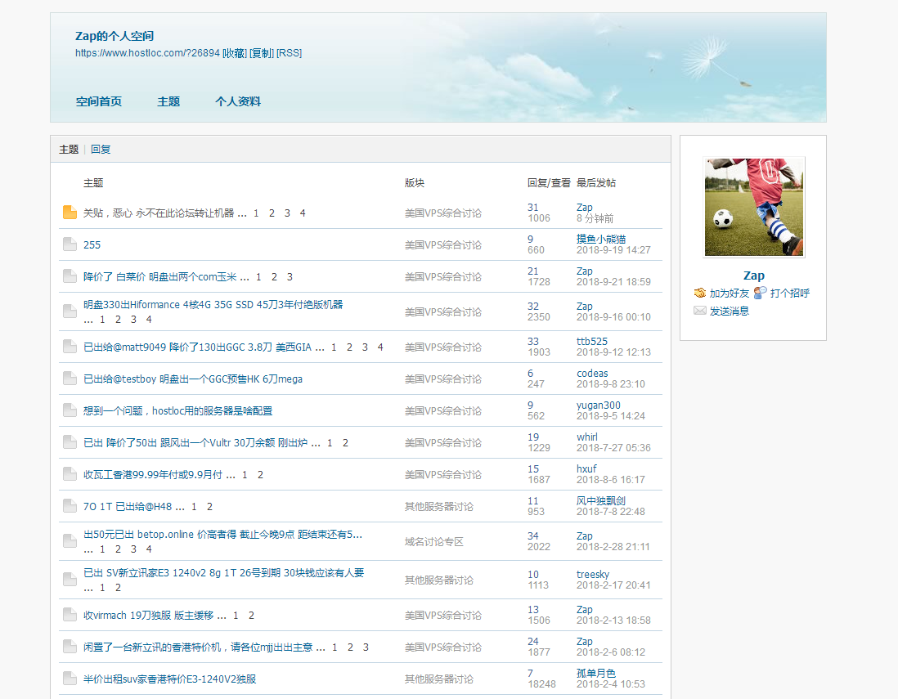898x699 pixels.
Task: Click the 8 分钟前 timestamp
Action: coord(595,218)
